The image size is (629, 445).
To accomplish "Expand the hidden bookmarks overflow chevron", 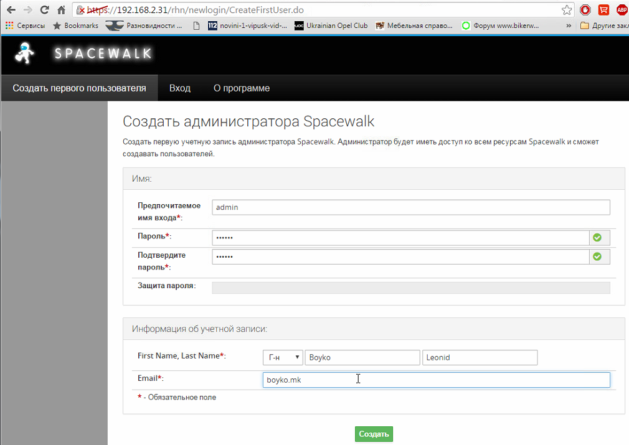I will click(x=568, y=26).
